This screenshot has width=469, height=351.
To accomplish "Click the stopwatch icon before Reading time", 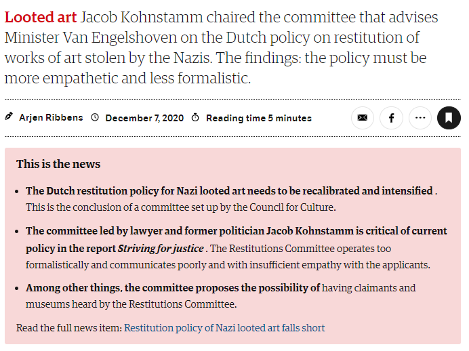I will (x=195, y=117).
